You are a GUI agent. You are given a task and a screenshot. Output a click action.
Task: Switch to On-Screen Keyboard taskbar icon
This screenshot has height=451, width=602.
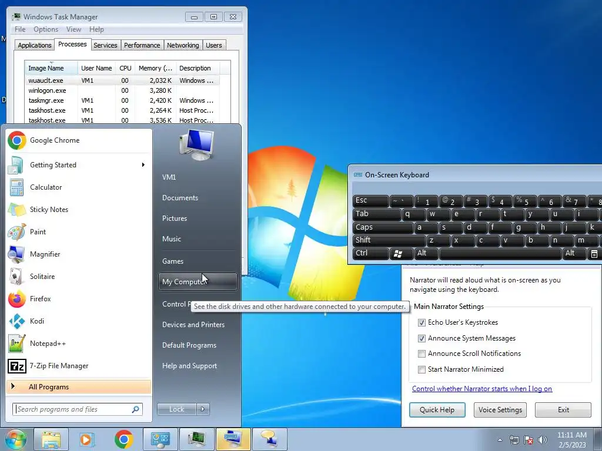click(x=233, y=439)
